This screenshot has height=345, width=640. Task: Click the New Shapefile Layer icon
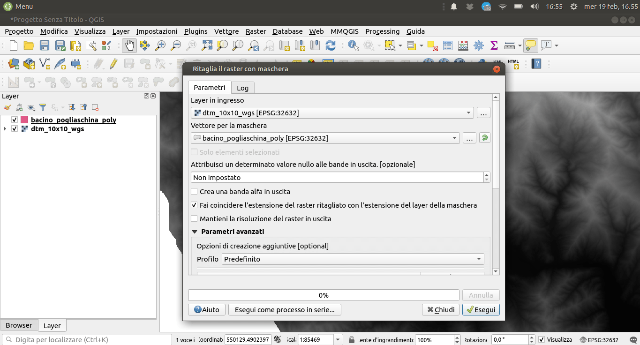(x=45, y=63)
